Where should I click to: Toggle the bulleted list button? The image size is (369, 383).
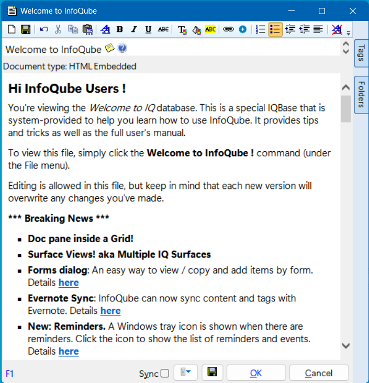[x=275, y=29]
